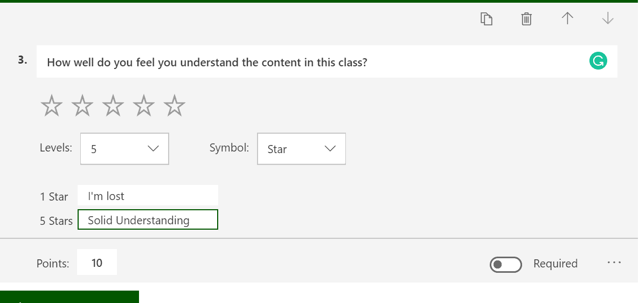Click the dark green button at bottom

pos(70,297)
